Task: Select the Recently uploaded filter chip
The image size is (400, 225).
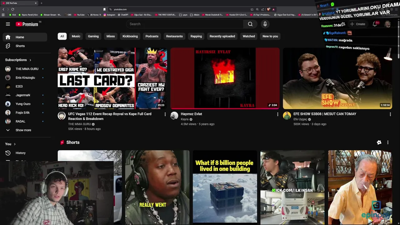Action: 222,36
